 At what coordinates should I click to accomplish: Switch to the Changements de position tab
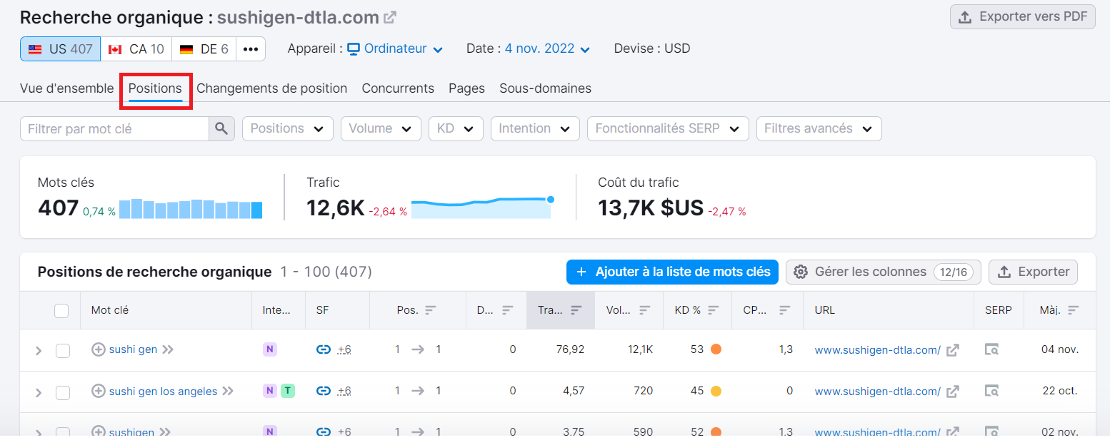pos(271,88)
